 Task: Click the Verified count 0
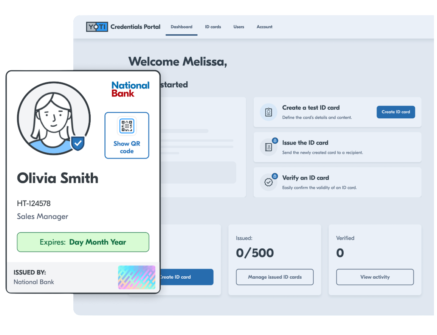coord(340,253)
